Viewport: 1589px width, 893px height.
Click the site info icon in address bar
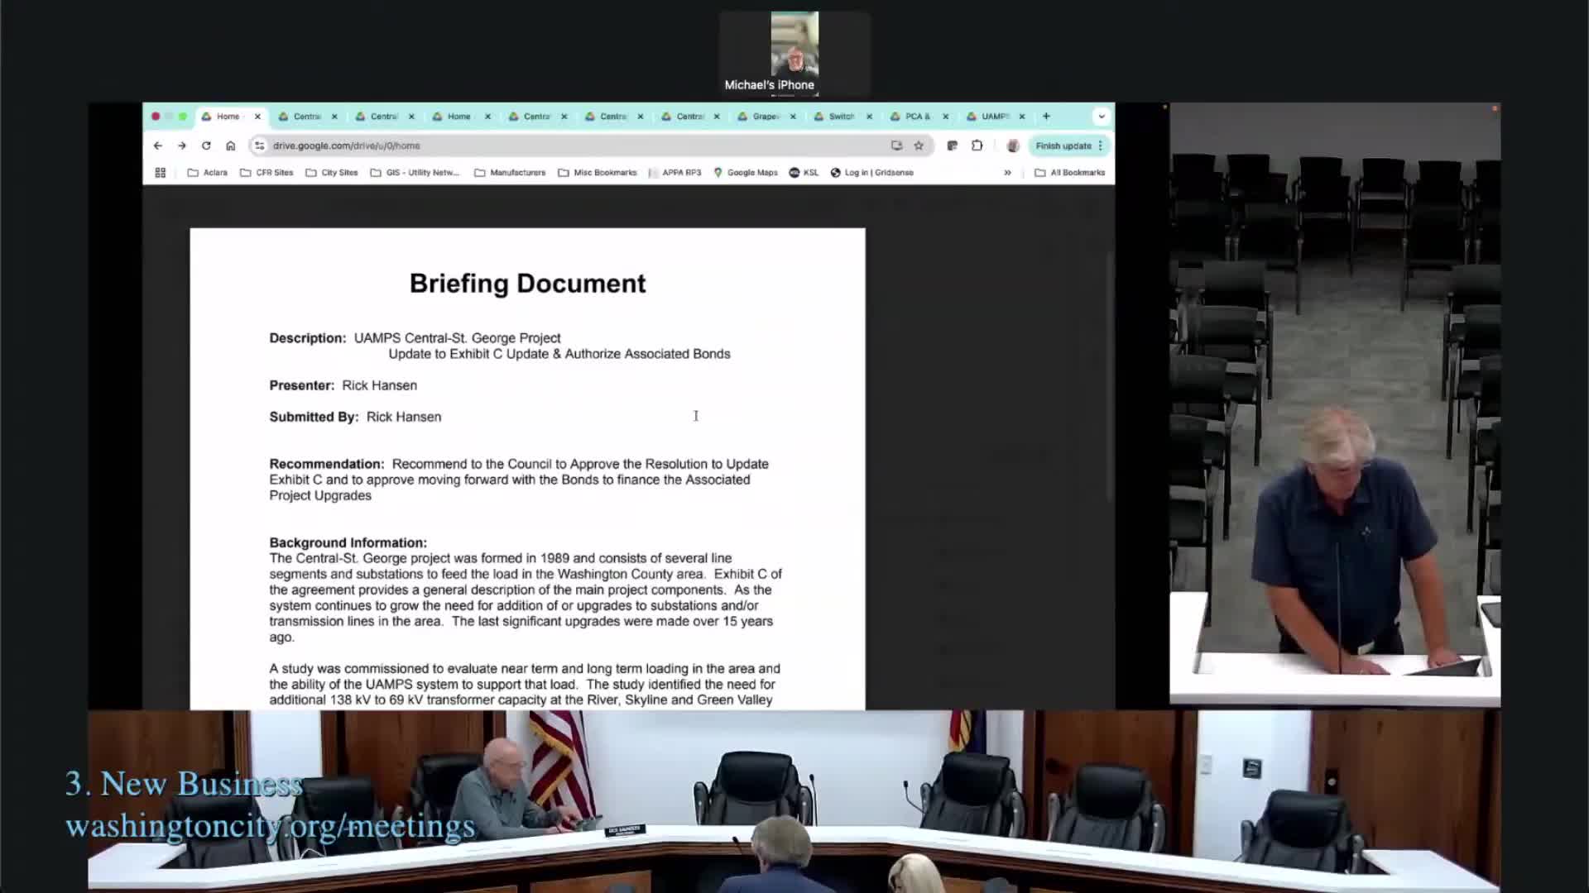(260, 146)
